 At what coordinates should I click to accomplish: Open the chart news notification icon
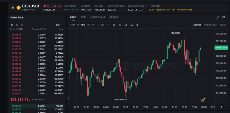click(203, 100)
